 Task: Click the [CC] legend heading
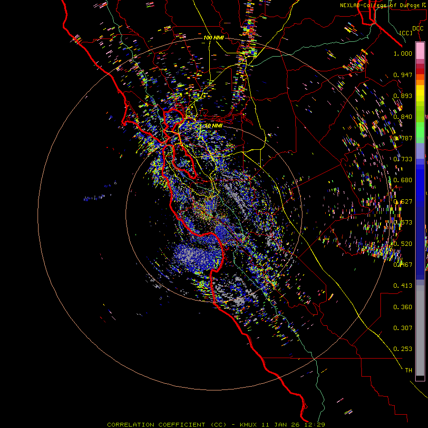406,33
